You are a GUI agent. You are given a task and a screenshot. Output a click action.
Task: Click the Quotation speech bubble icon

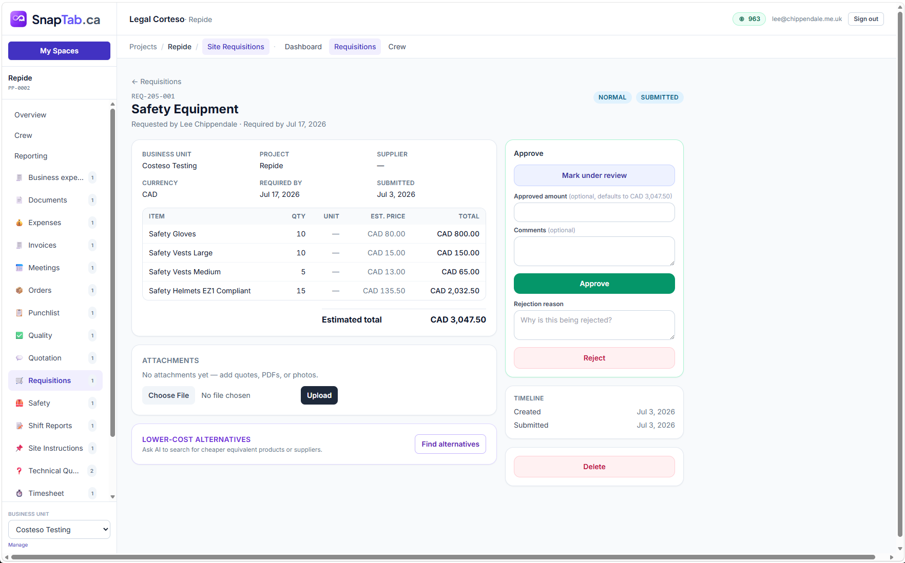point(19,358)
